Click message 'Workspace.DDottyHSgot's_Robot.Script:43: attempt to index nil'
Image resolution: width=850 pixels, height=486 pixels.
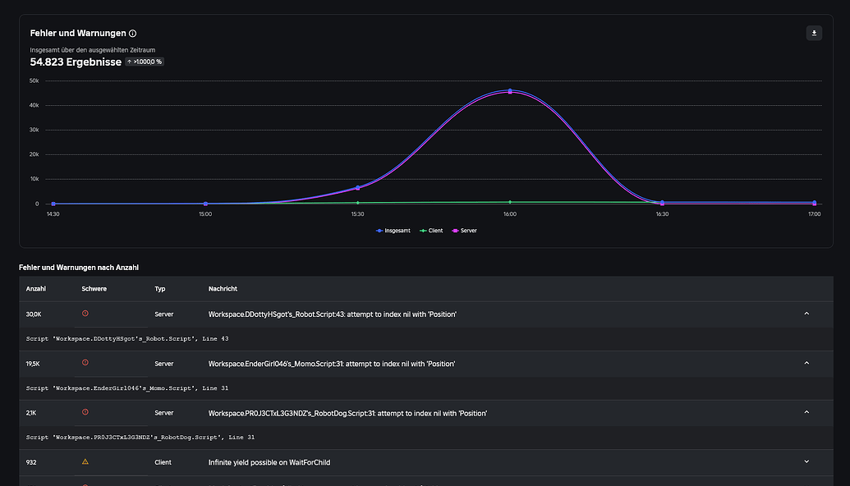333,314
